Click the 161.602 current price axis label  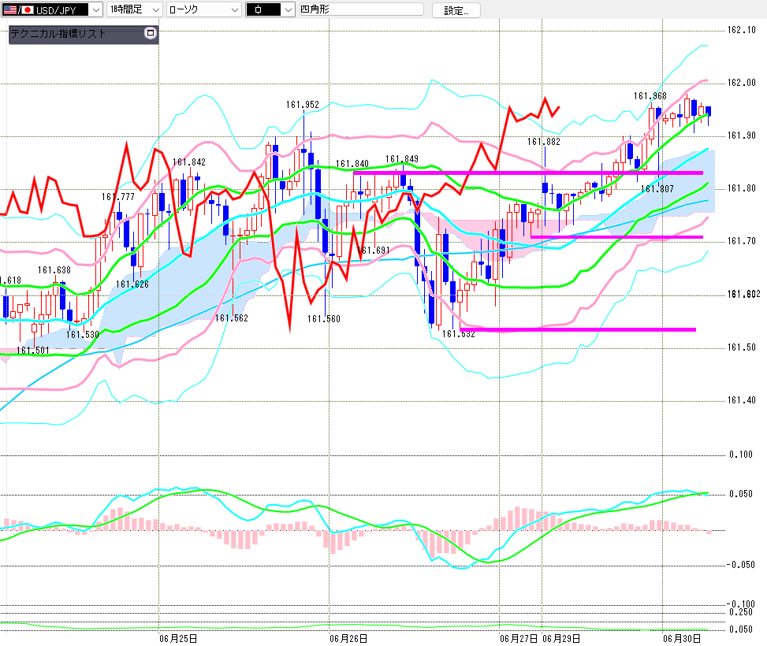click(743, 294)
